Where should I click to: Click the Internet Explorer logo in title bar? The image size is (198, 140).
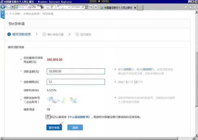click(2, 2)
